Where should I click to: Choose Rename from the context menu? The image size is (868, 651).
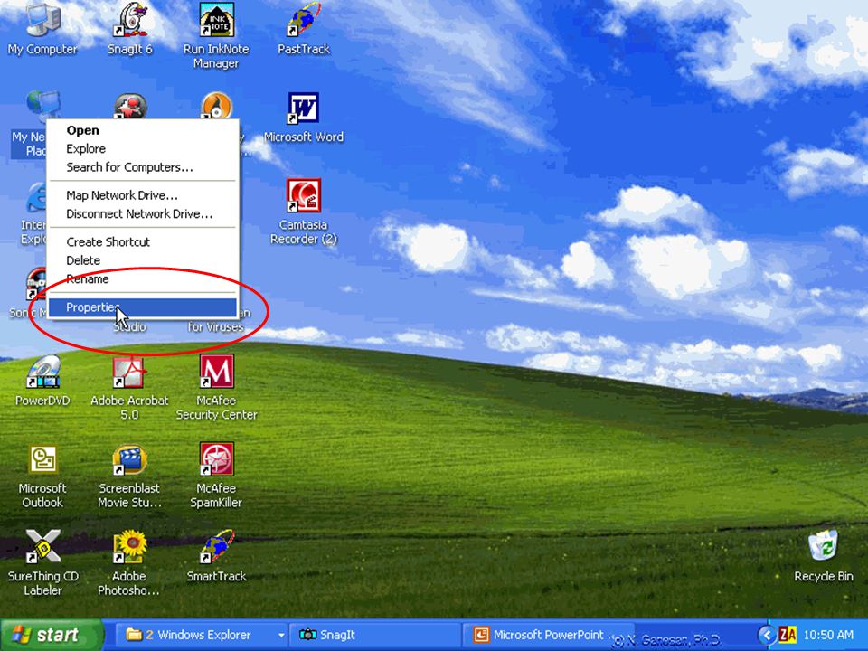[x=142, y=279]
